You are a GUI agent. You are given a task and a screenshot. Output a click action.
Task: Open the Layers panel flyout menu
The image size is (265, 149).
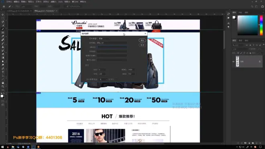(x=263, y=41)
